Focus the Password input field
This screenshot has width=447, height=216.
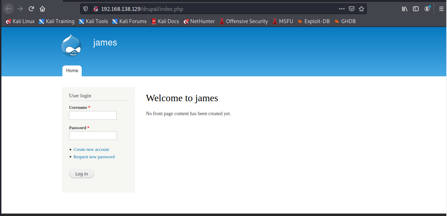[93, 136]
